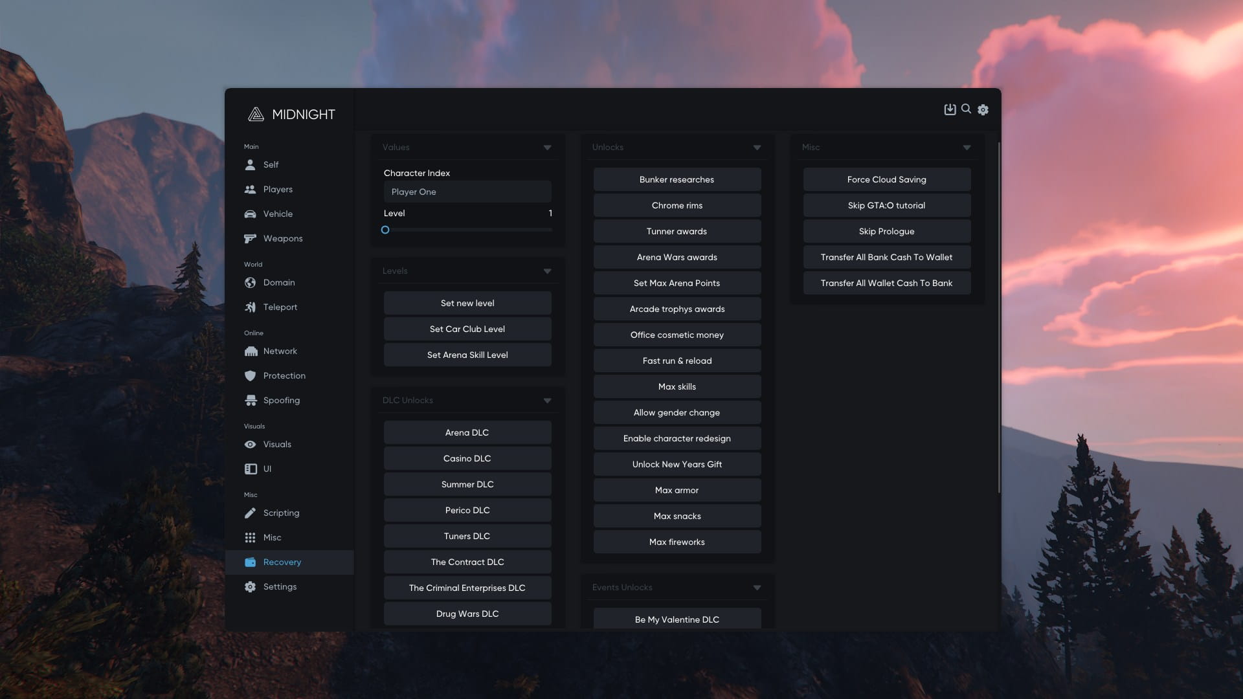Collapse the Unlocks panel arrow

point(757,148)
